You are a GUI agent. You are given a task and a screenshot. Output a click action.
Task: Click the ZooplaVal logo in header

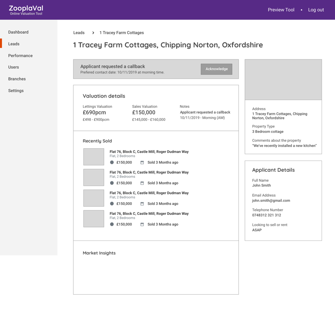click(26, 10)
